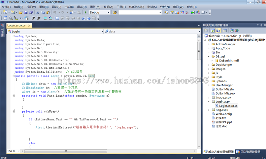
Task: Click the Open File folder icon
Action: click(21, 12)
